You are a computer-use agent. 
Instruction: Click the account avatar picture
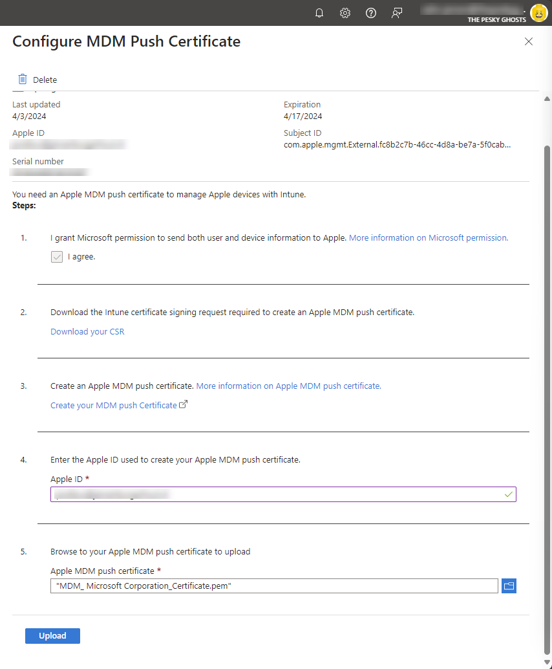pos(539,13)
